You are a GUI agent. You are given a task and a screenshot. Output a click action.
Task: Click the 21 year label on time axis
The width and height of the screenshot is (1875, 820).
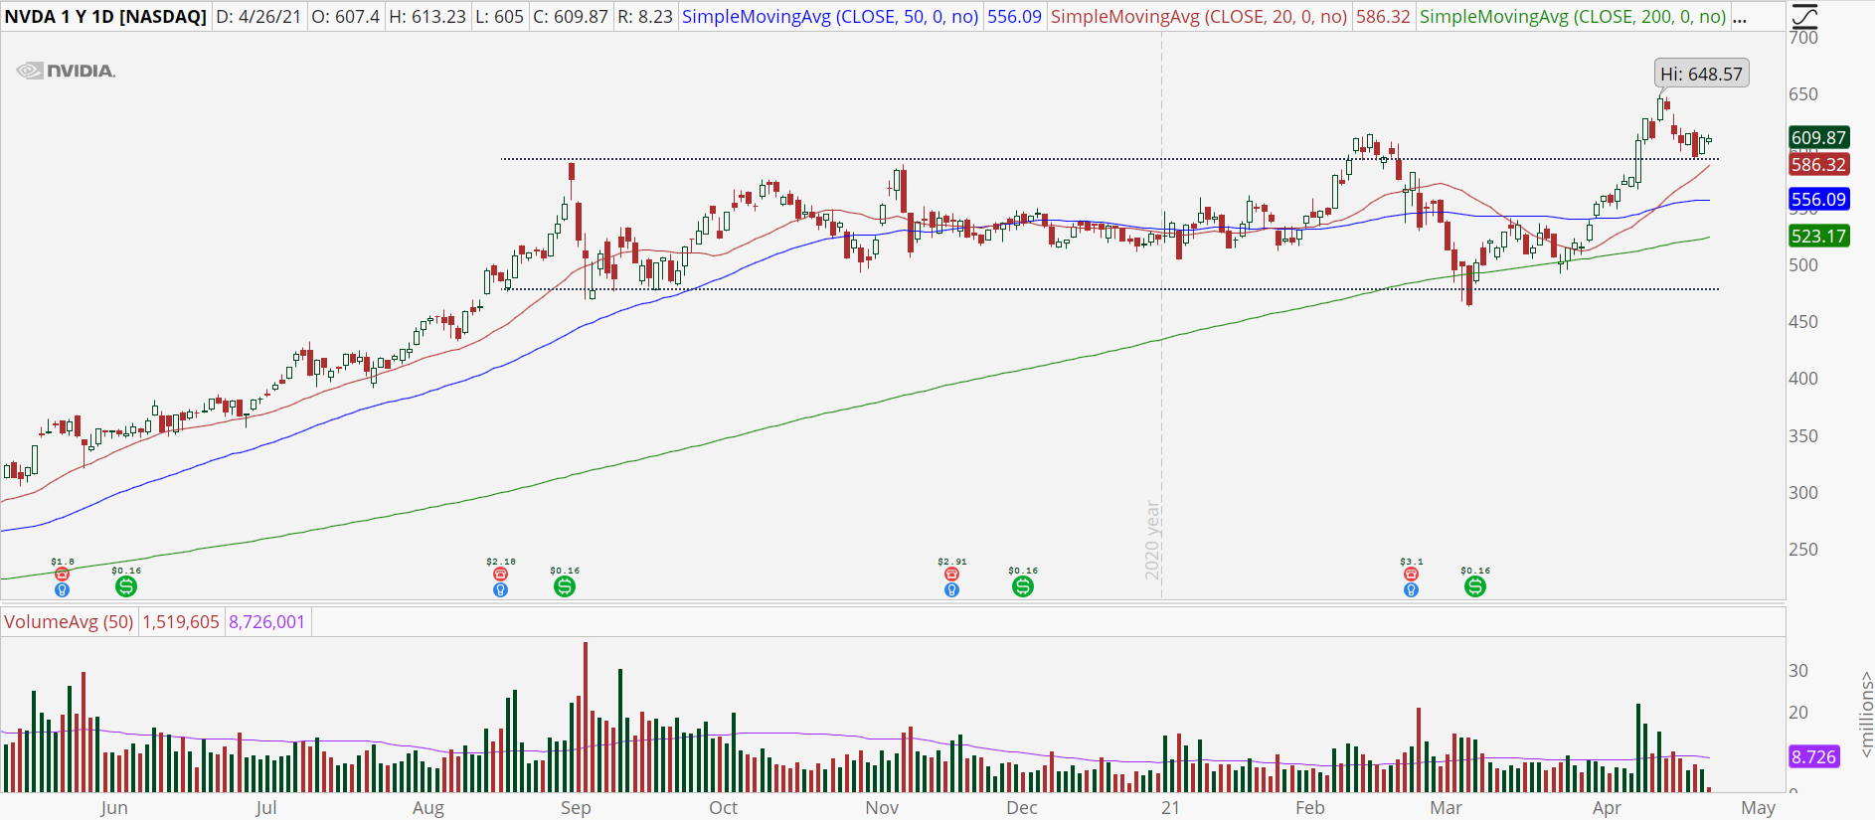coord(1170,807)
